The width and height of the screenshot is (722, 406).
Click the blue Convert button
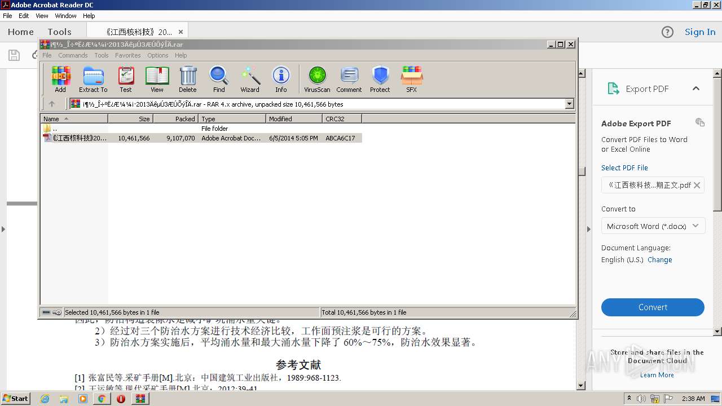click(x=653, y=307)
